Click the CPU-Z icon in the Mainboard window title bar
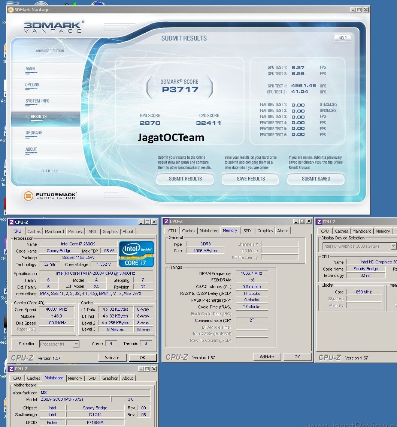Viewport: 397px width, 427px height. pyautogui.click(x=11, y=369)
